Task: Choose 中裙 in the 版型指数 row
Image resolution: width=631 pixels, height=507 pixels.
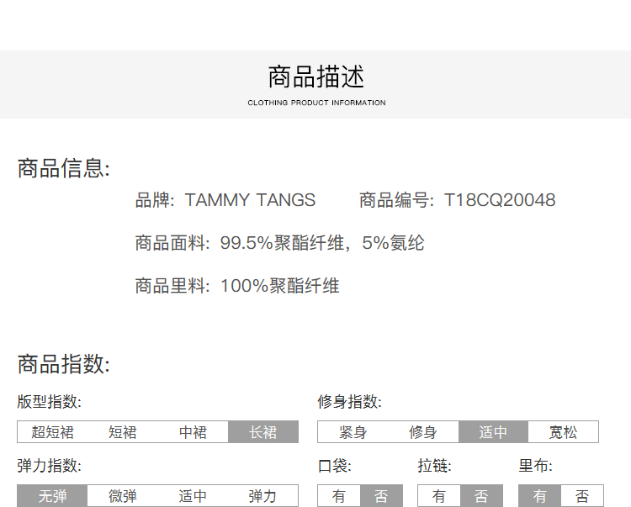Action: [x=193, y=432]
